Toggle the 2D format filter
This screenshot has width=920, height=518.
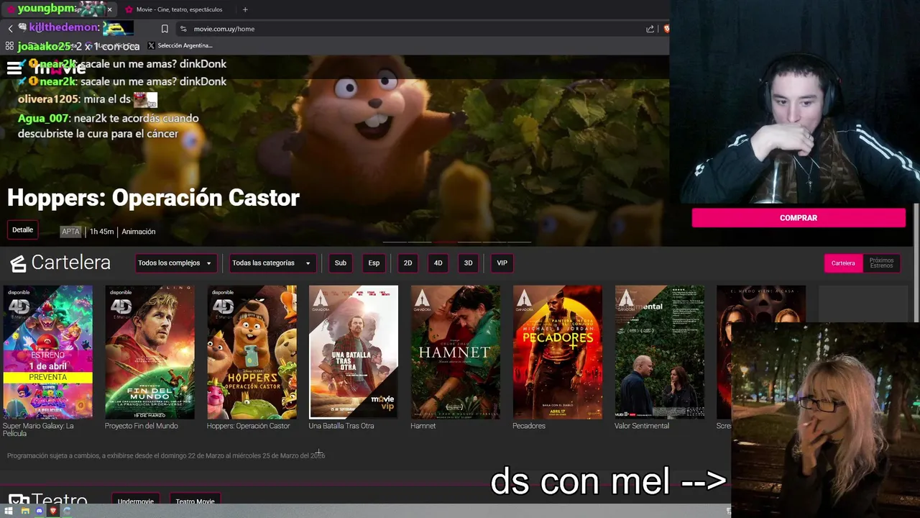(x=408, y=263)
